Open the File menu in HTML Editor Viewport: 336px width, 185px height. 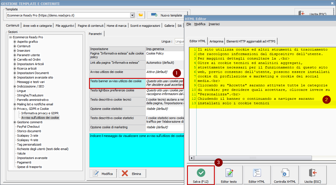[x=189, y=24]
